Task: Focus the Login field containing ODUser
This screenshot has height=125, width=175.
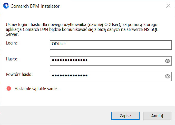Action: (x=111, y=45)
